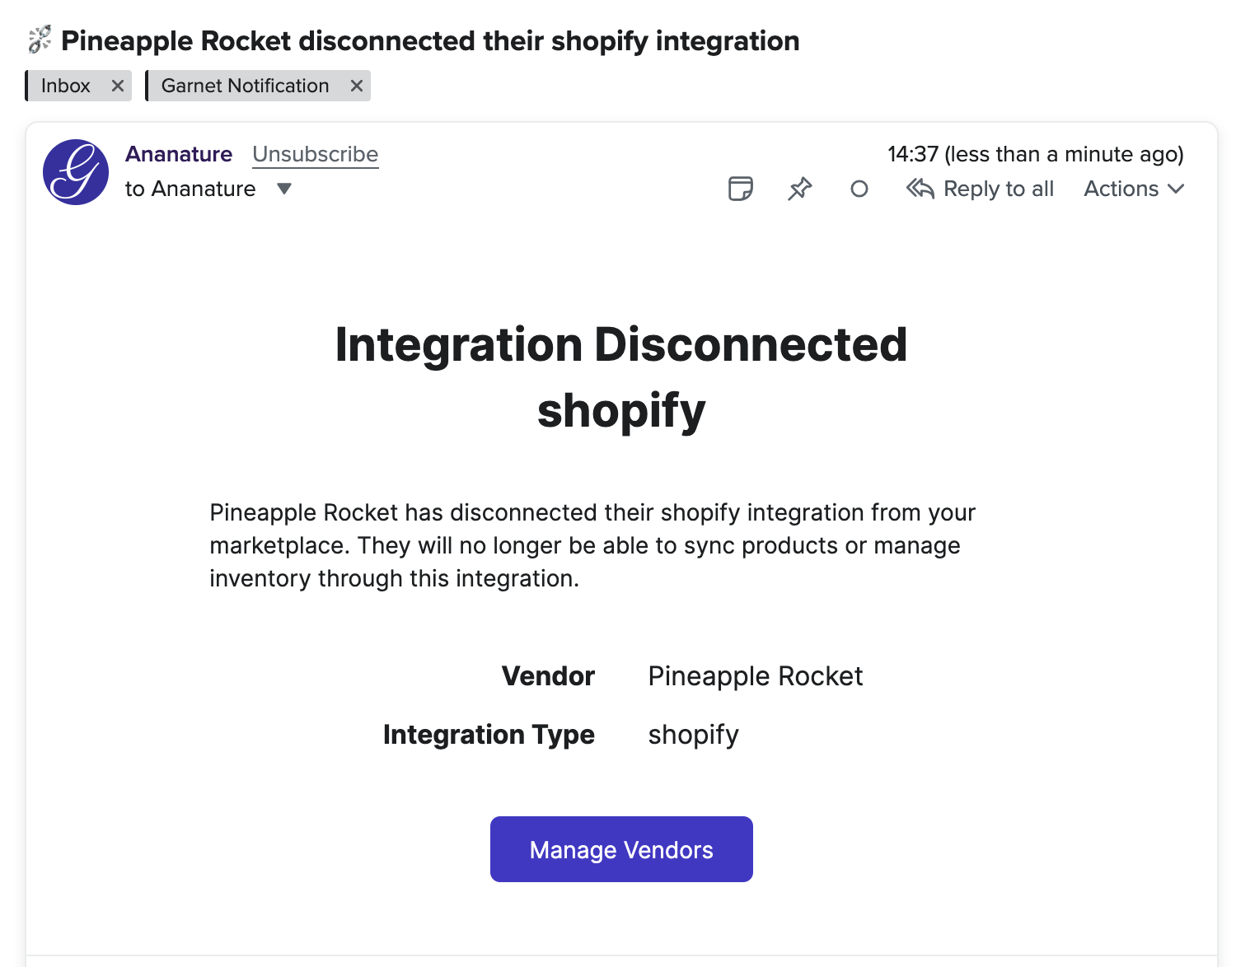1236x967 pixels.
Task: Expand recipient details via the triangle arrow
Action: click(283, 189)
